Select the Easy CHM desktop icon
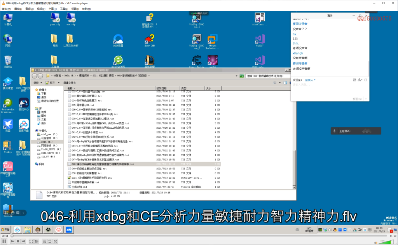The width and height of the screenshot is (398, 245). point(150,40)
